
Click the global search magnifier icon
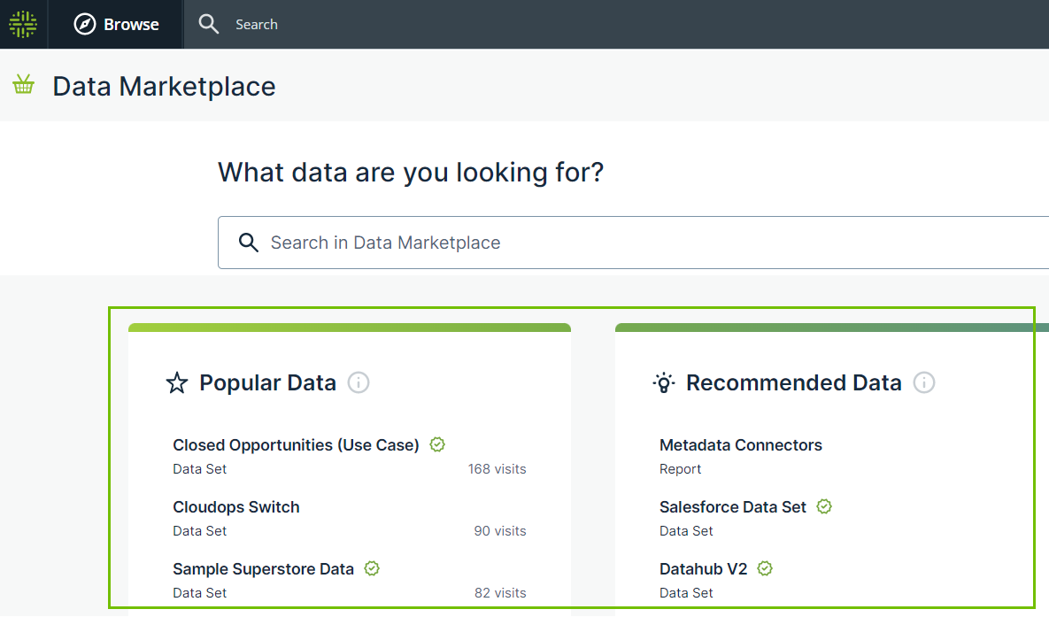(209, 24)
